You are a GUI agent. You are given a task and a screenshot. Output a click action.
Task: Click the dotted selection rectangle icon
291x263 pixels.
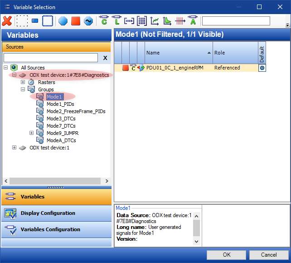21,21
